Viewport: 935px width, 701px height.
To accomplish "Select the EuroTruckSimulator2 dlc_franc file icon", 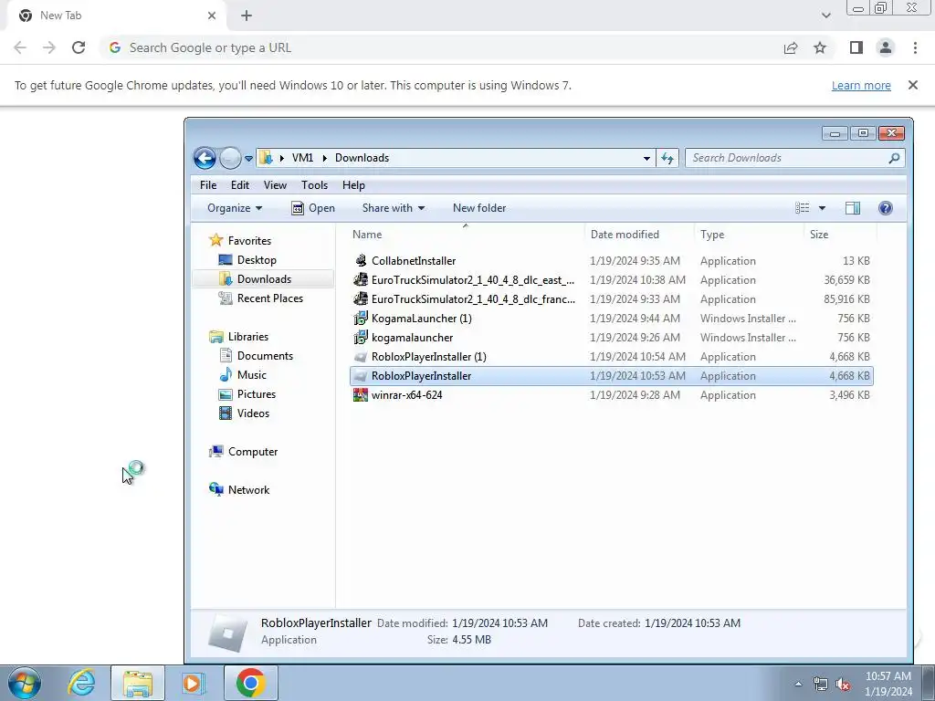I will tap(360, 298).
